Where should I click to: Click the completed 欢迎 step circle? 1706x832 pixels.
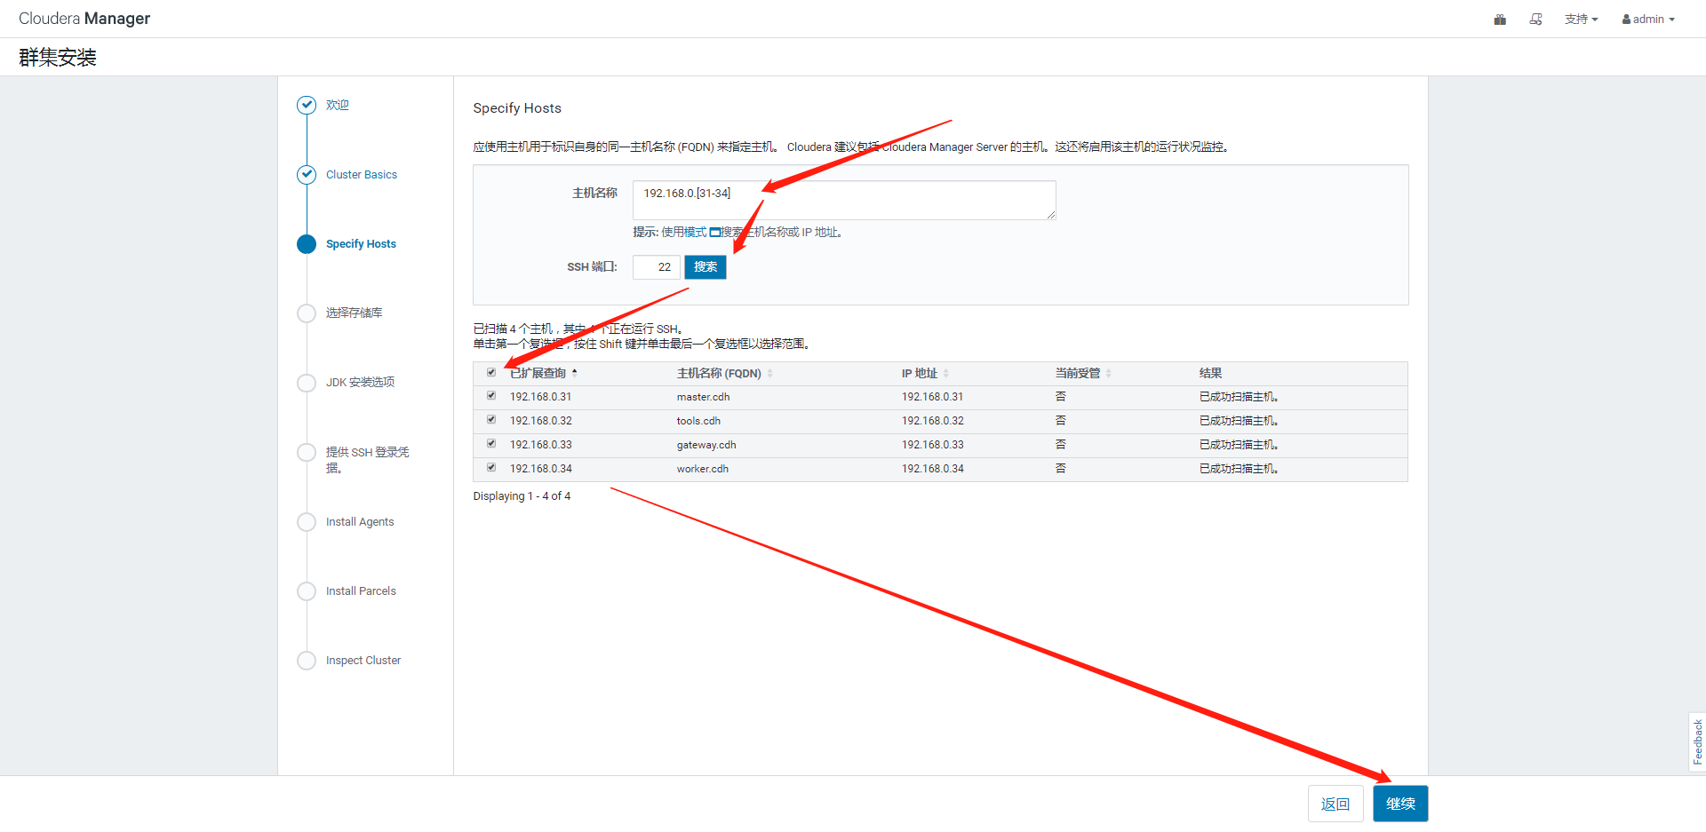click(x=307, y=105)
